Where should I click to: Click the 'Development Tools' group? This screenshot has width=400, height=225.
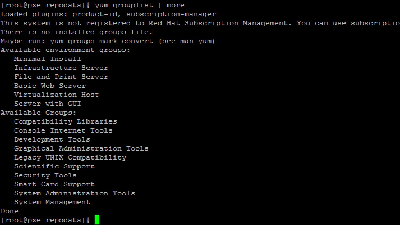(x=52, y=139)
